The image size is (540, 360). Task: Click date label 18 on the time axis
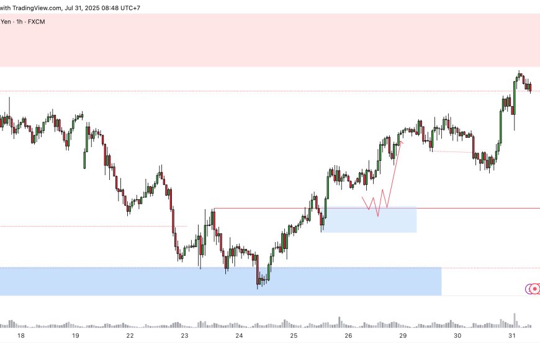21,336
